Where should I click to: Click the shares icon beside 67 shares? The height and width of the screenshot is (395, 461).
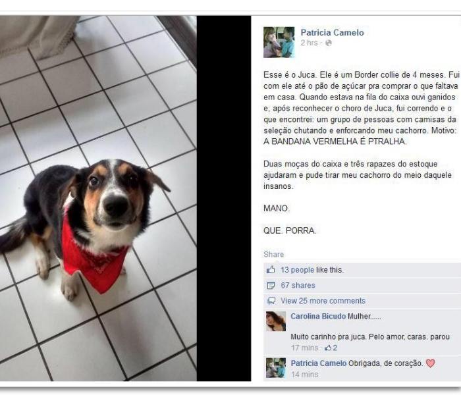pyautogui.click(x=271, y=285)
